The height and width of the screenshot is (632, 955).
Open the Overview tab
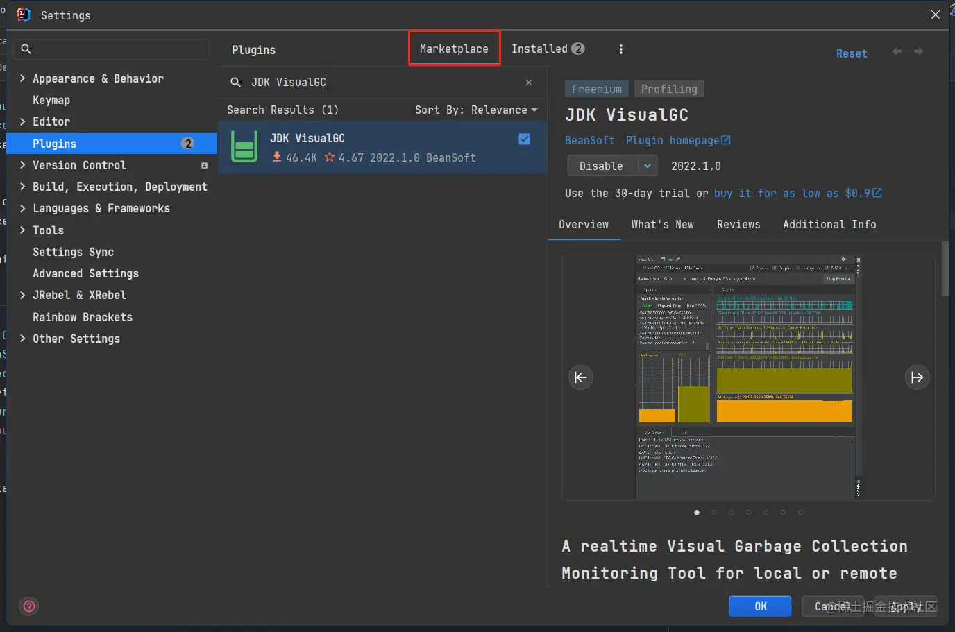click(584, 225)
